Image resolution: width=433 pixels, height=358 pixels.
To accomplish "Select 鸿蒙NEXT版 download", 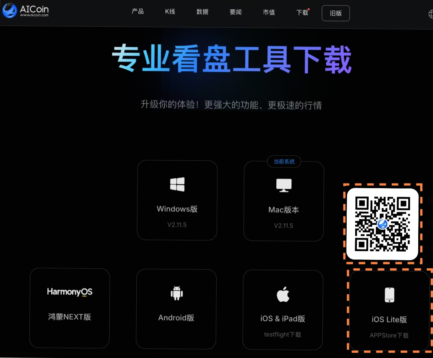I will (70, 308).
